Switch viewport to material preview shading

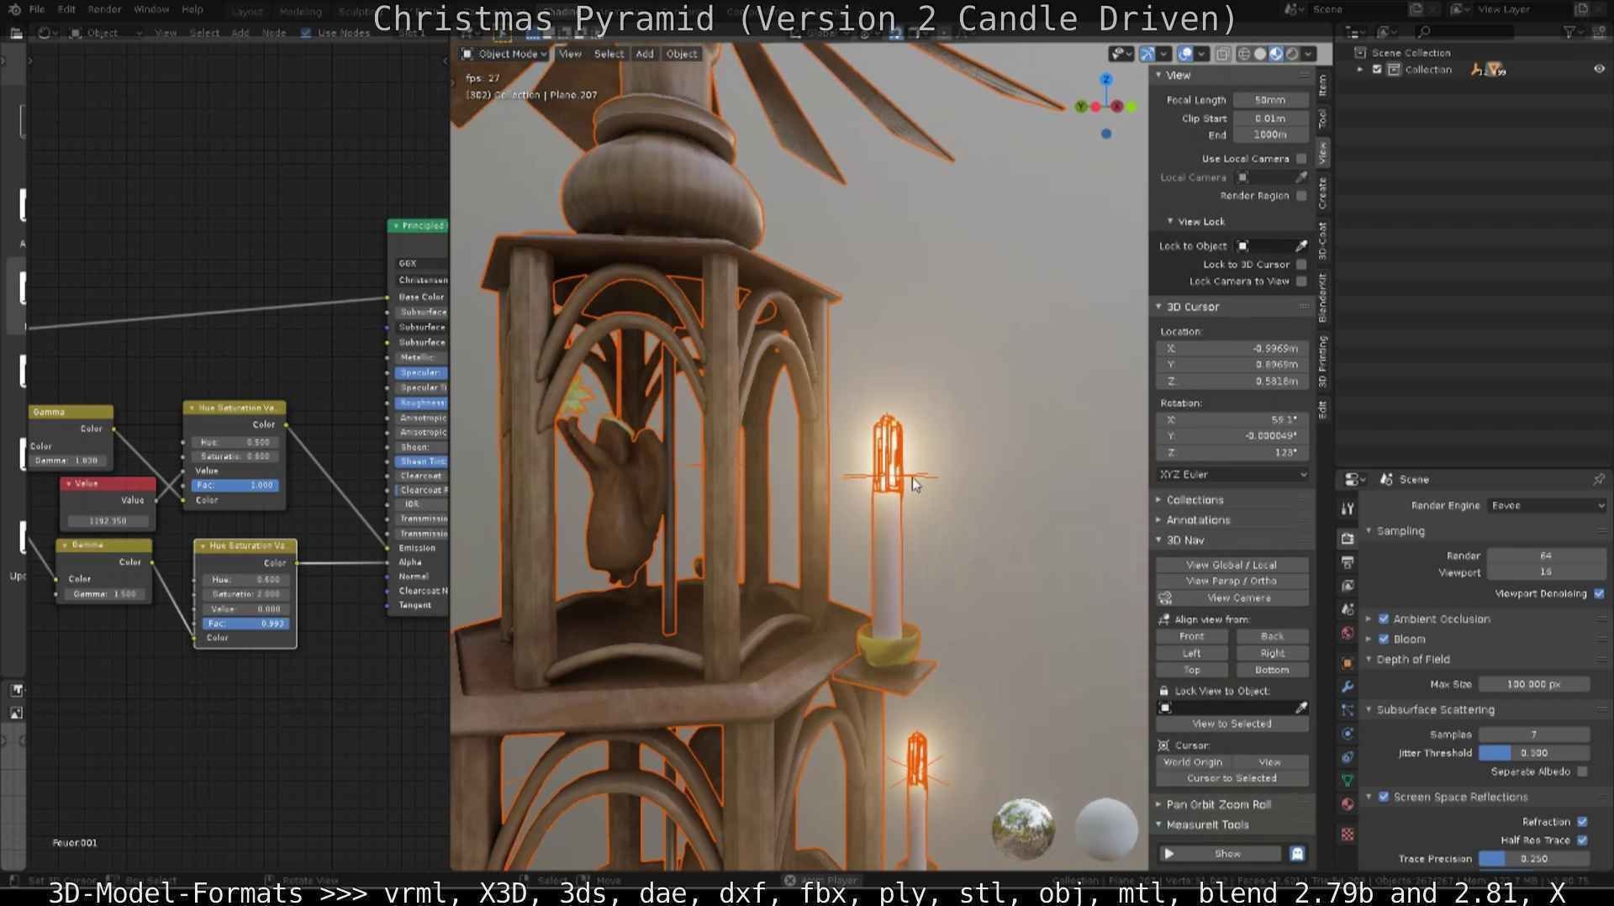click(1276, 54)
